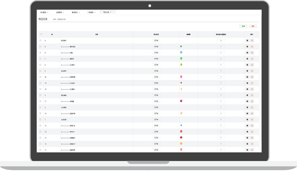Image resolution: width=297 pixels, height=175 pixels.
Task: Toggle the select-all checkbox in table header
Action: [41, 34]
